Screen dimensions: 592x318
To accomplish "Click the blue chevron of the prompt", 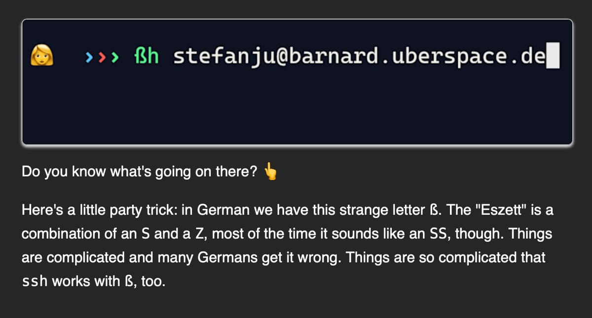I will [x=89, y=58].
